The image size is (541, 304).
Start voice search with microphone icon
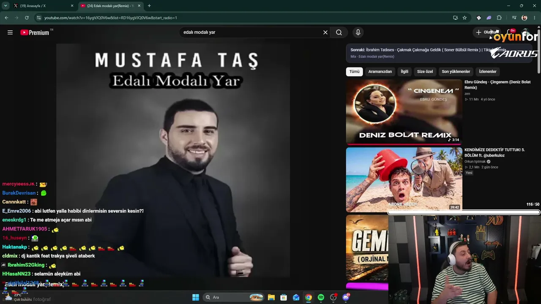358,32
